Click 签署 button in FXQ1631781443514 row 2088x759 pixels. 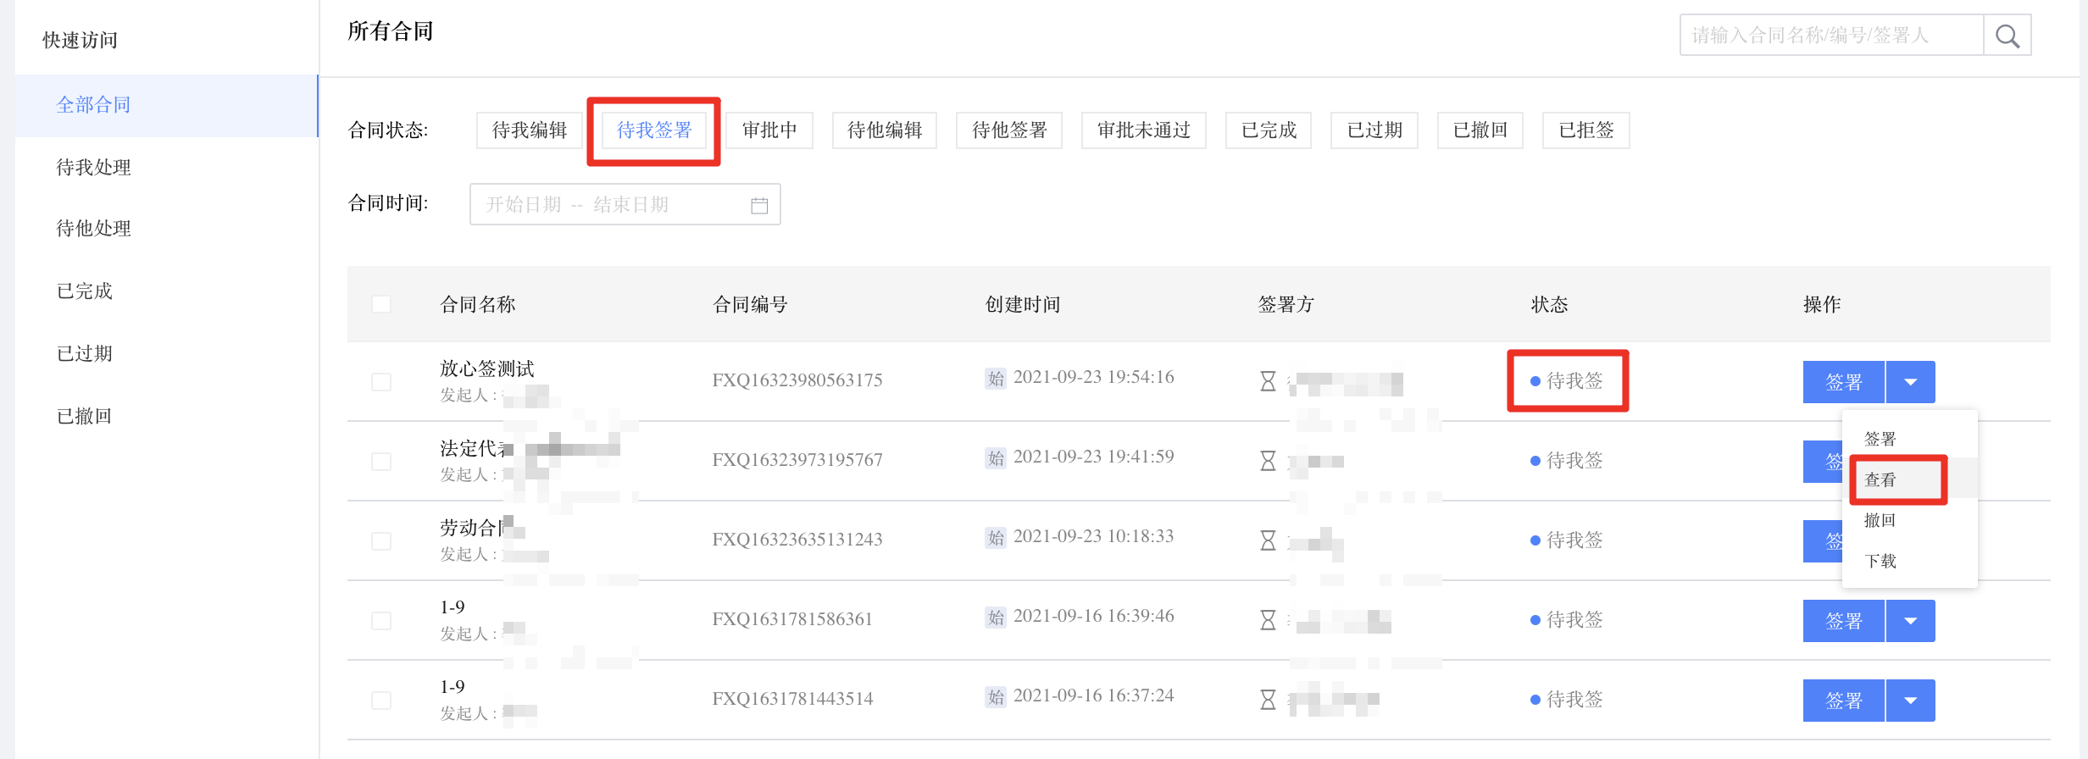click(x=1844, y=701)
